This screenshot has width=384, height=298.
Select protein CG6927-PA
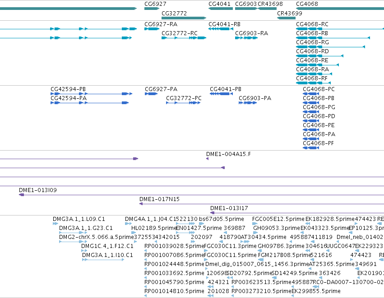tap(161, 89)
